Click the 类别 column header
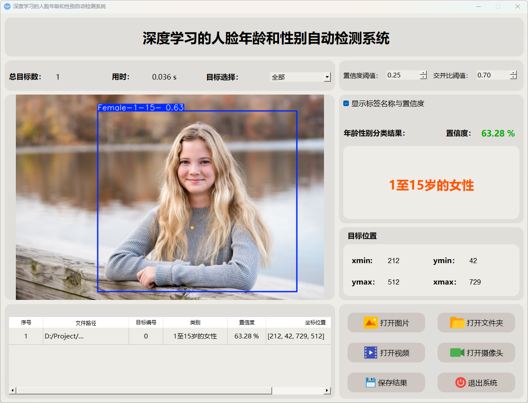 [195, 323]
